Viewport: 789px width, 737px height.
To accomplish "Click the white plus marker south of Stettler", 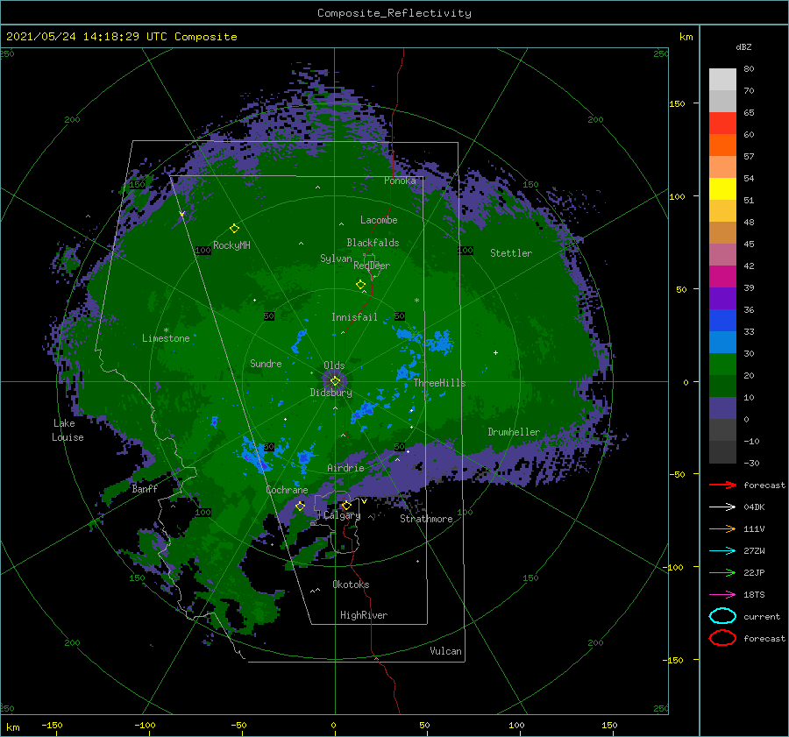I will tap(495, 352).
